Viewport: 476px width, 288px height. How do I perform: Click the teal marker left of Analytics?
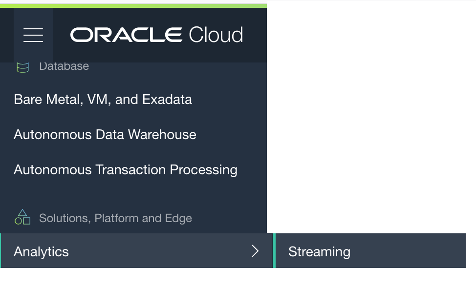tap(1, 251)
